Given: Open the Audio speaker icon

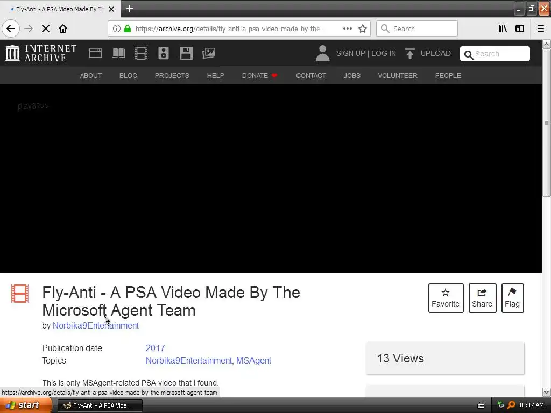Looking at the screenshot, I should (x=164, y=53).
